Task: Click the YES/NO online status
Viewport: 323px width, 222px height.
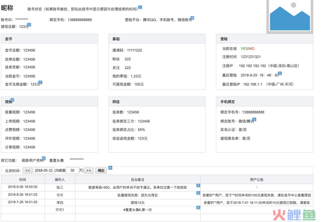Action: click(247, 49)
